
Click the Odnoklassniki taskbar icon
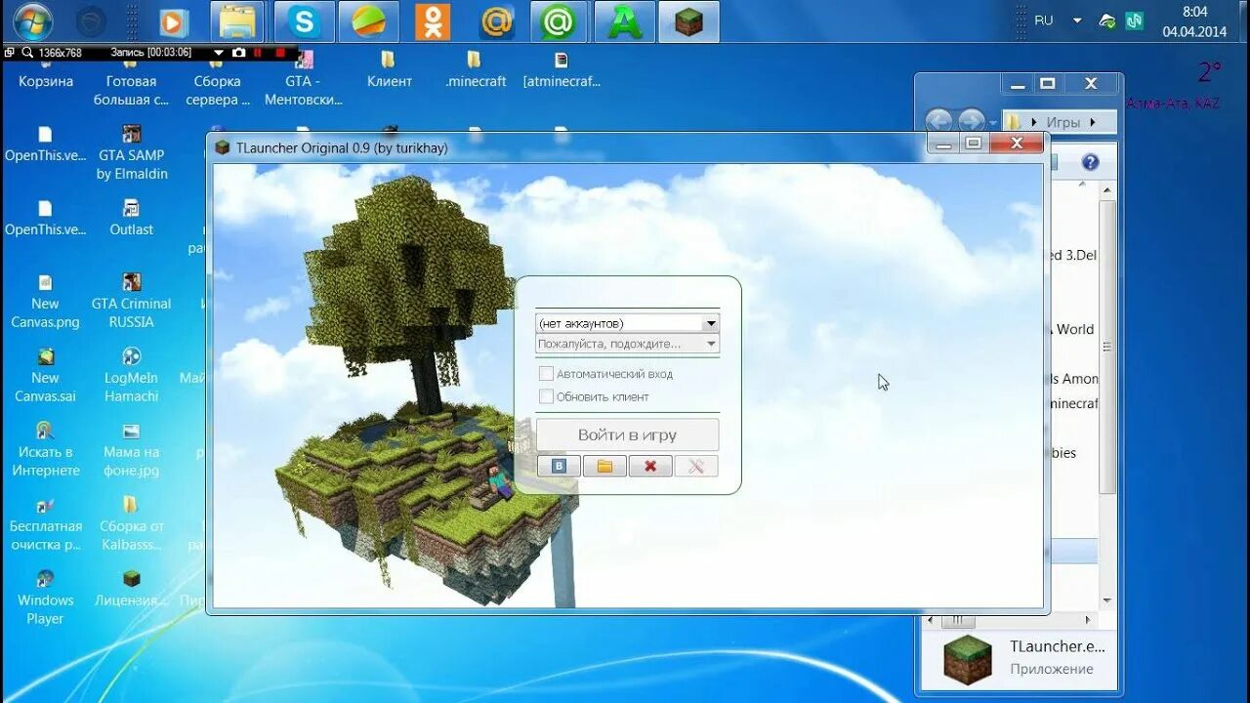[433, 21]
